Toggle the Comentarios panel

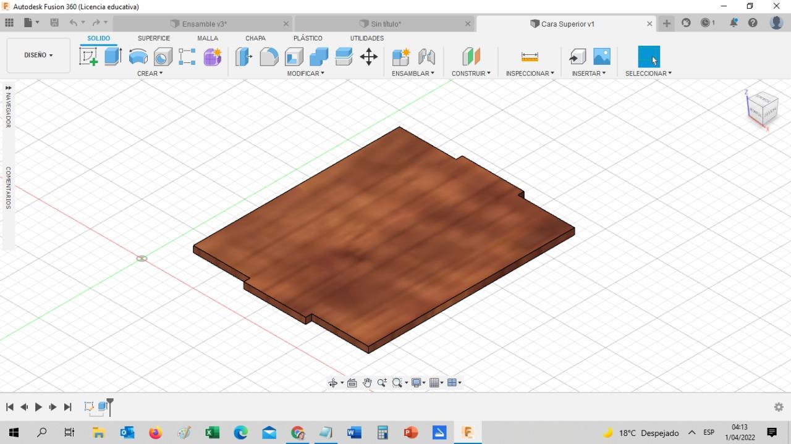8,188
